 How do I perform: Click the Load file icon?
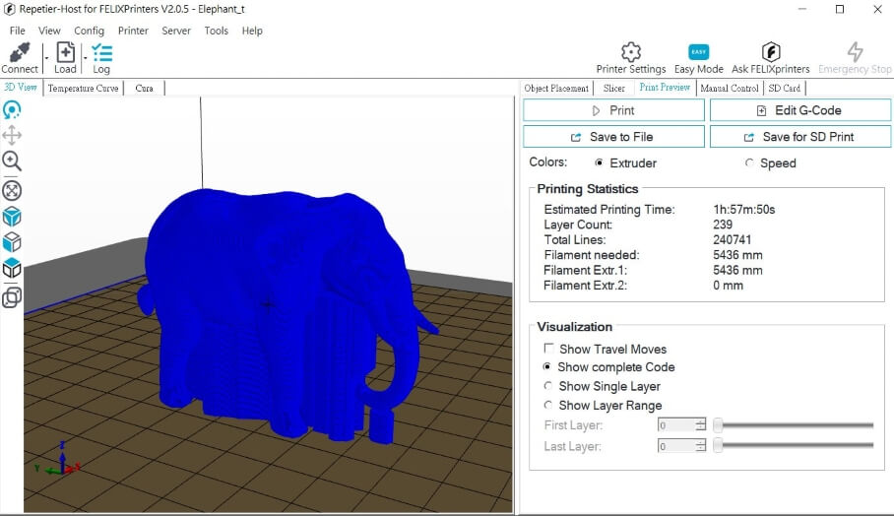click(x=65, y=52)
